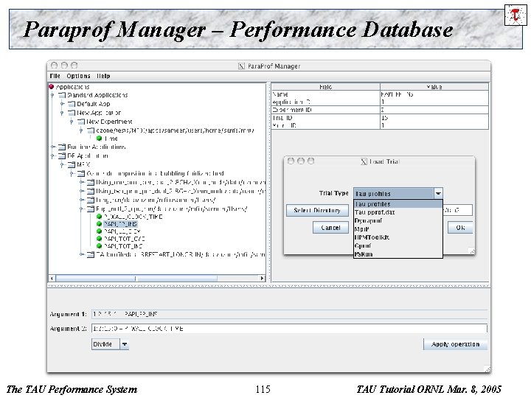Collapse the MFIX tree node

62,165
